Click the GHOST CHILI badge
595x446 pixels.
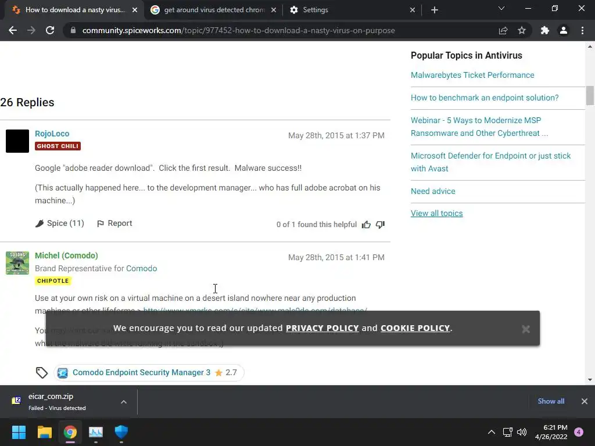click(x=58, y=146)
